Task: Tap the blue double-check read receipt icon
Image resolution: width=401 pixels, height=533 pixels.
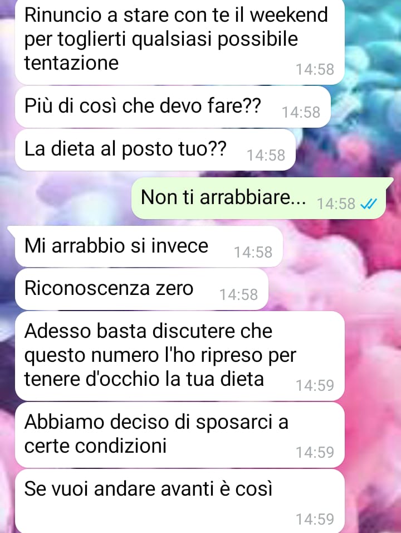Action: (368, 204)
